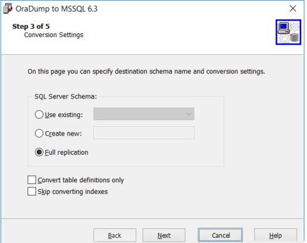Click the Skip converting indexes label
Viewport: 307px width, 243px height.
[73, 192]
